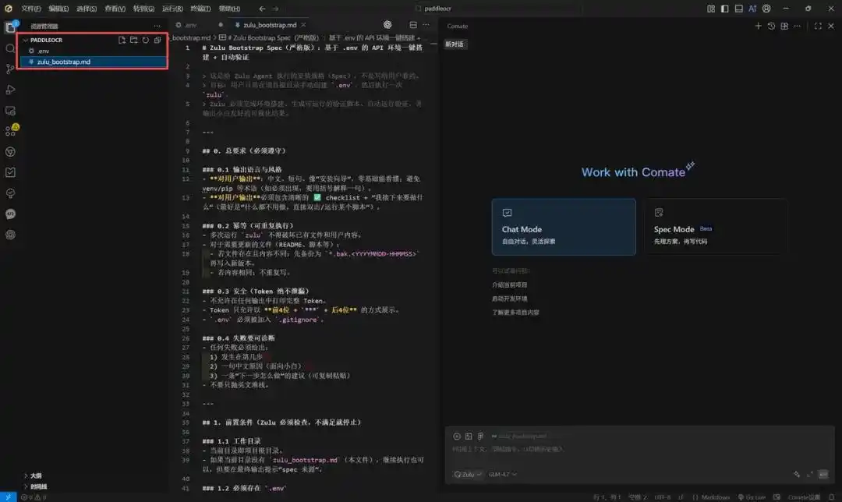
Task: Open the Zulu agent dropdown
Action: (x=467, y=474)
